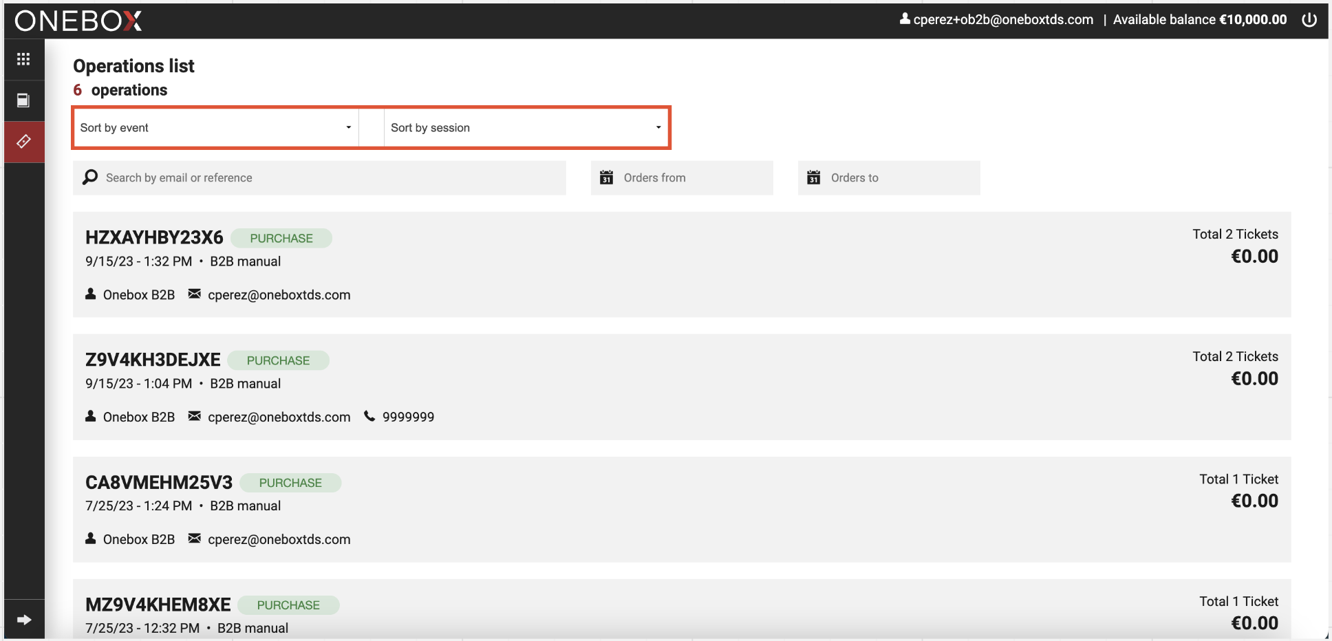This screenshot has height=641, width=1332.
Task: Click Total 2 Tickets for HZXAYHBY23X6
Action: pyautogui.click(x=1236, y=234)
